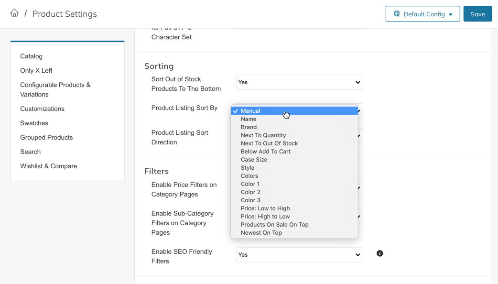
Task: Pick Products On Sale On Top
Action: click(x=275, y=225)
